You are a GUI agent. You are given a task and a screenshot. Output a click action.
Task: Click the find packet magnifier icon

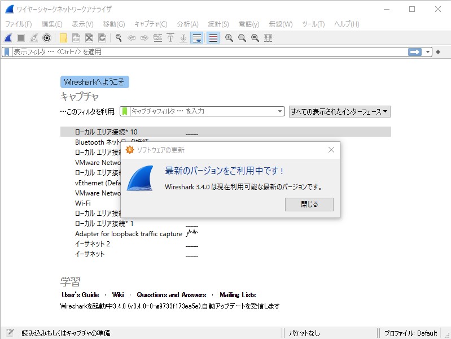(x=119, y=38)
